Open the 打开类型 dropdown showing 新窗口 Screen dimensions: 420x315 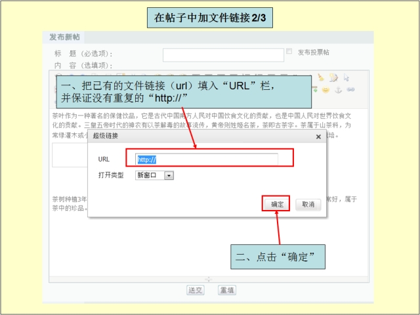[154, 175]
